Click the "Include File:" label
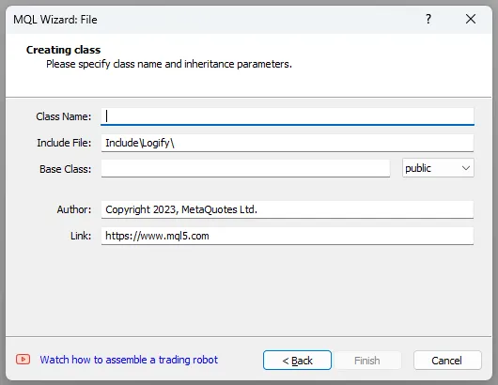 64,143
